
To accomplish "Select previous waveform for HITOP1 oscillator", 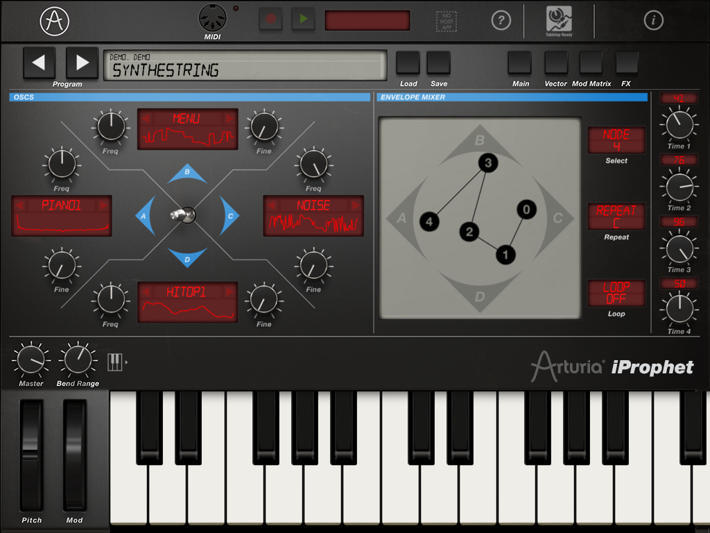I will (146, 292).
